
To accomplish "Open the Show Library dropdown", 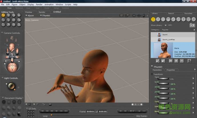I will (x=166, y=25).
